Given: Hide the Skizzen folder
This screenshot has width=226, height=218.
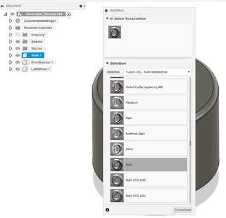Looking at the screenshot, I should [x=18, y=49].
